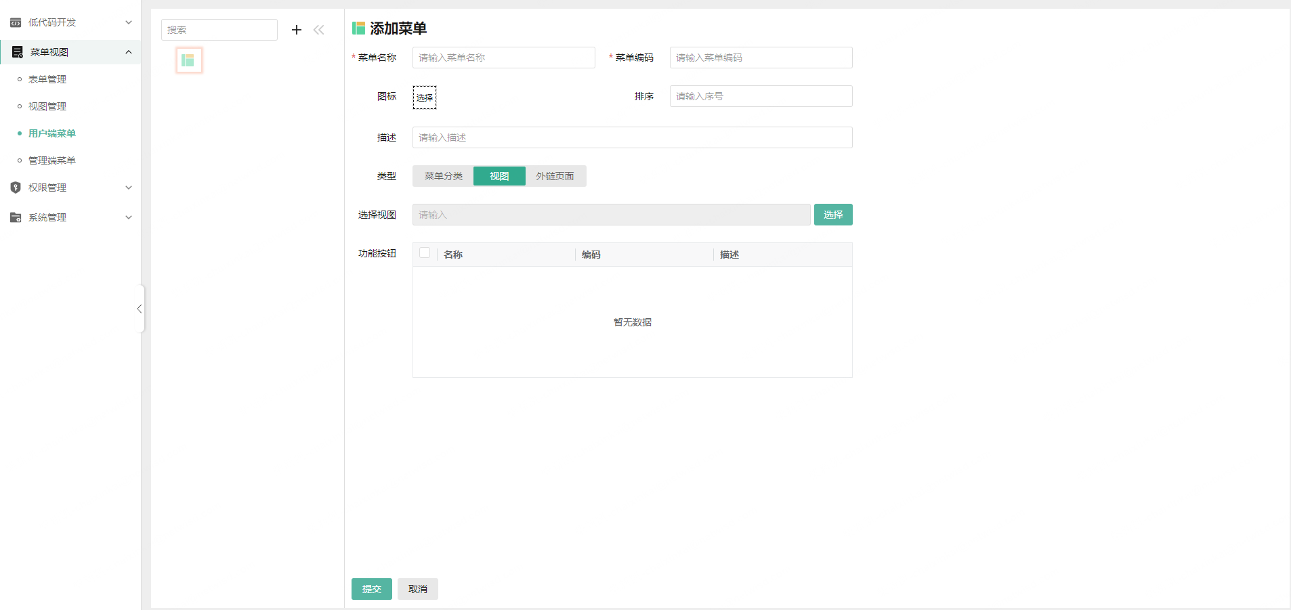
Task: Expand the 权限管理 section
Action: pyautogui.click(x=47, y=188)
